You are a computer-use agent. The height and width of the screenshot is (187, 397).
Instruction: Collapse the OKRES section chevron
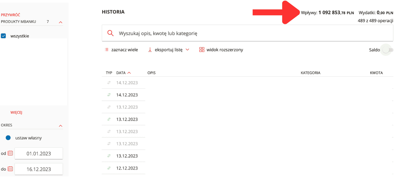pos(60,126)
